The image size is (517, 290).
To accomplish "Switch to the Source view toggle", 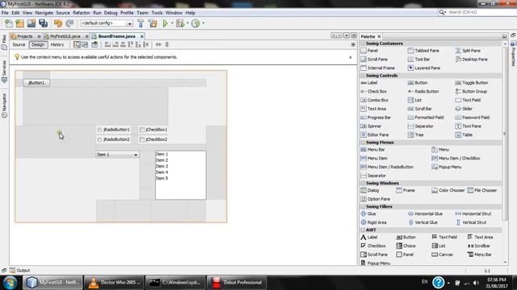I will pyautogui.click(x=19, y=45).
